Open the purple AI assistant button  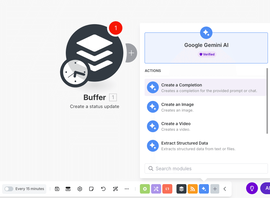click(265, 188)
